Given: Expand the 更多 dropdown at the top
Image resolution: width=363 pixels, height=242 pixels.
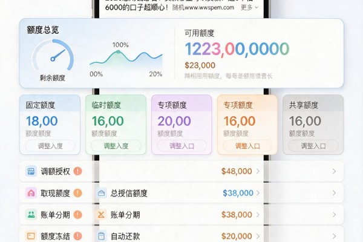Looking at the screenshot, I should click(x=249, y=7).
